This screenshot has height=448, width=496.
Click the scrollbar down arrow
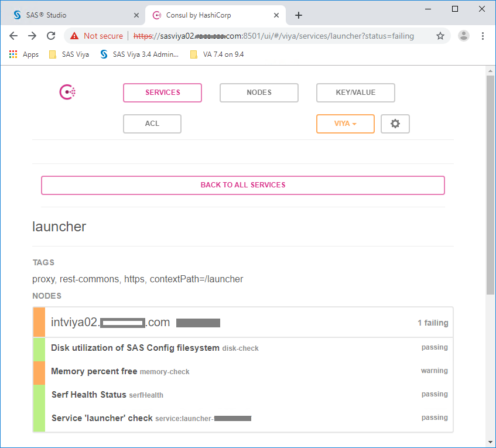pos(490,442)
